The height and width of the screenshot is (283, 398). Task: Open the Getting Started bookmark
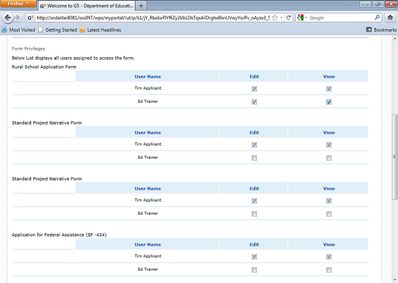(57, 29)
